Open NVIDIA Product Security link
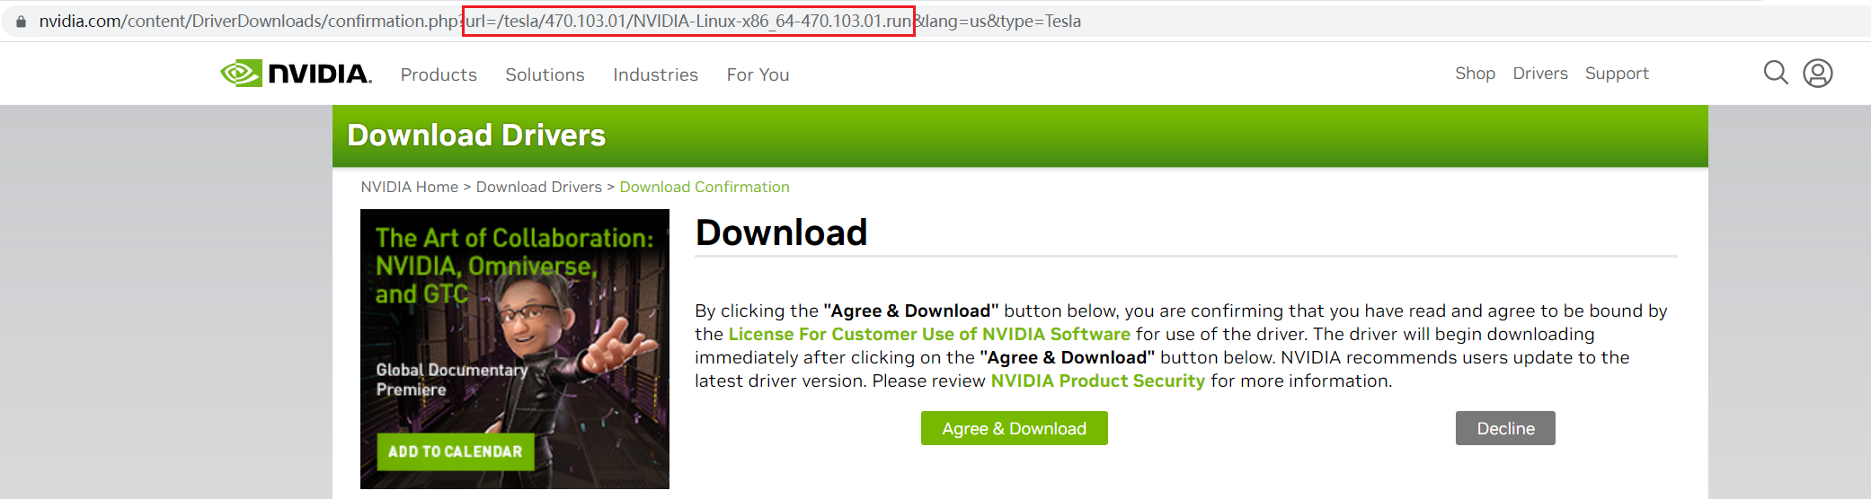 [x=1097, y=381]
